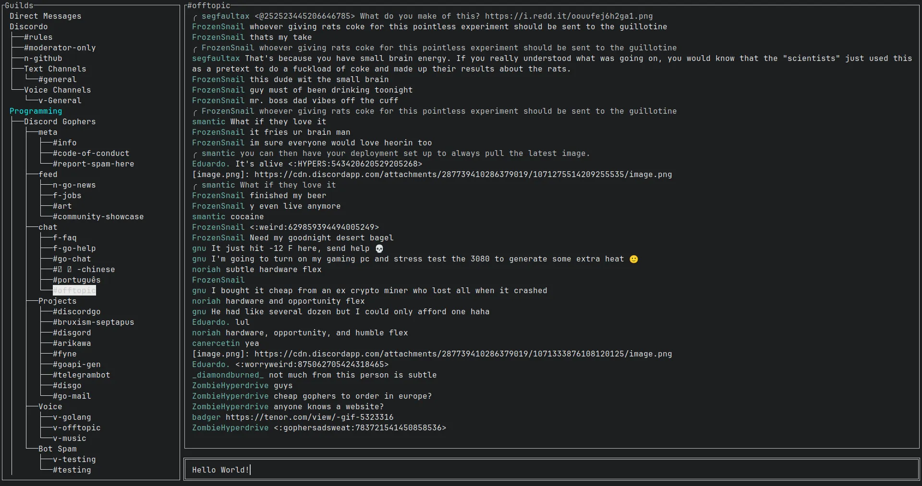Click the highlighted #offtopic channel
The width and height of the screenshot is (922, 486).
coord(74,290)
